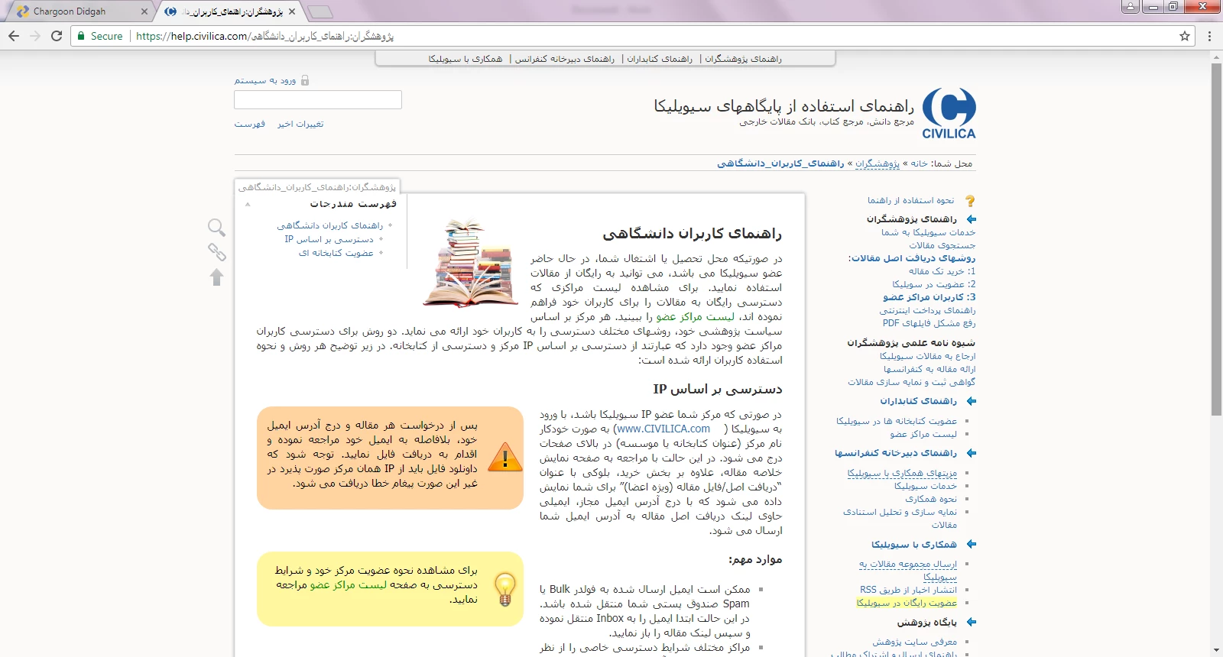Follow the www.CIVILICA.com link in article

click(663, 429)
